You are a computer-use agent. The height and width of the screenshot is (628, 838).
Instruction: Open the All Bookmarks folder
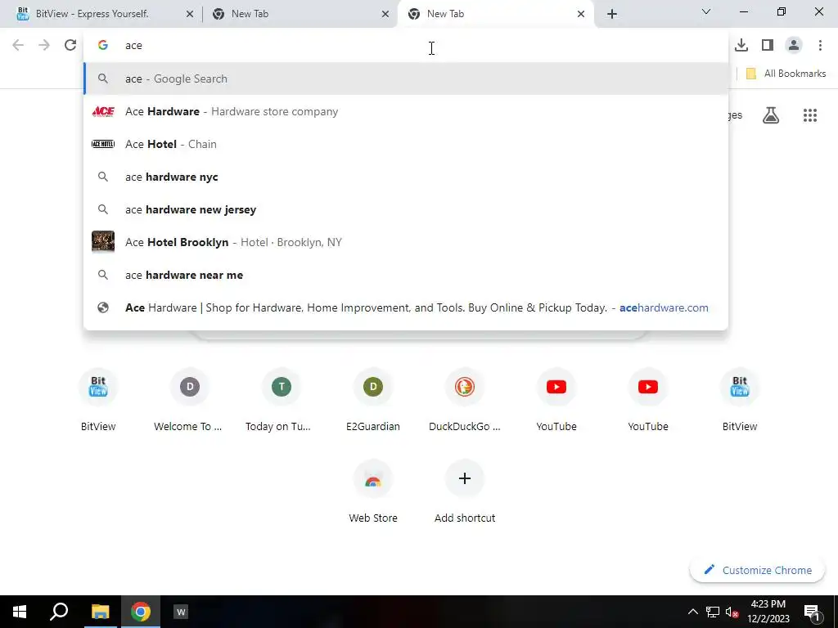[x=786, y=74]
